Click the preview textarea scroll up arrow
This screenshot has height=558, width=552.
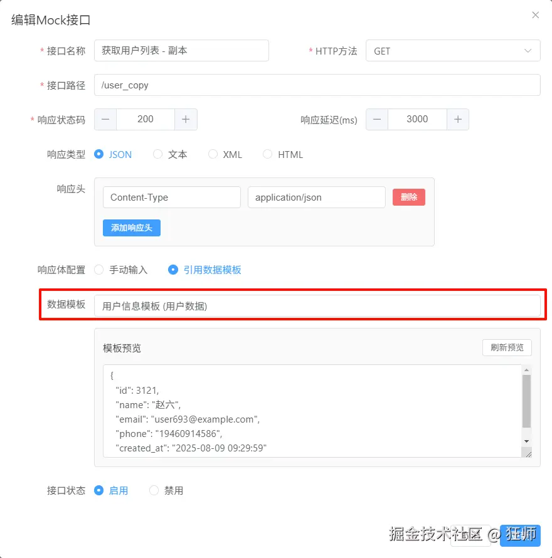coord(526,370)
